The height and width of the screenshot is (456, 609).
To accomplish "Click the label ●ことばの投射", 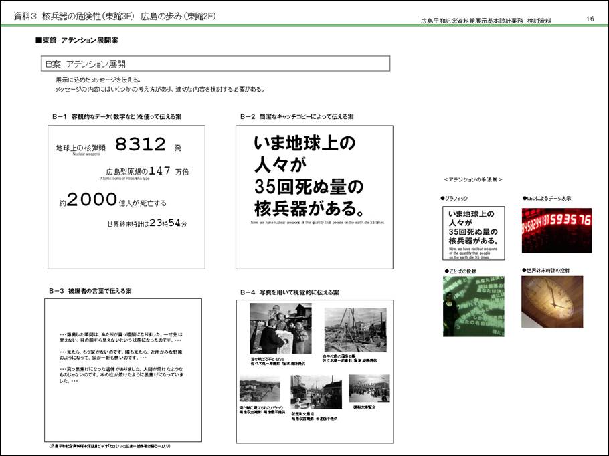I will point(460,271).
